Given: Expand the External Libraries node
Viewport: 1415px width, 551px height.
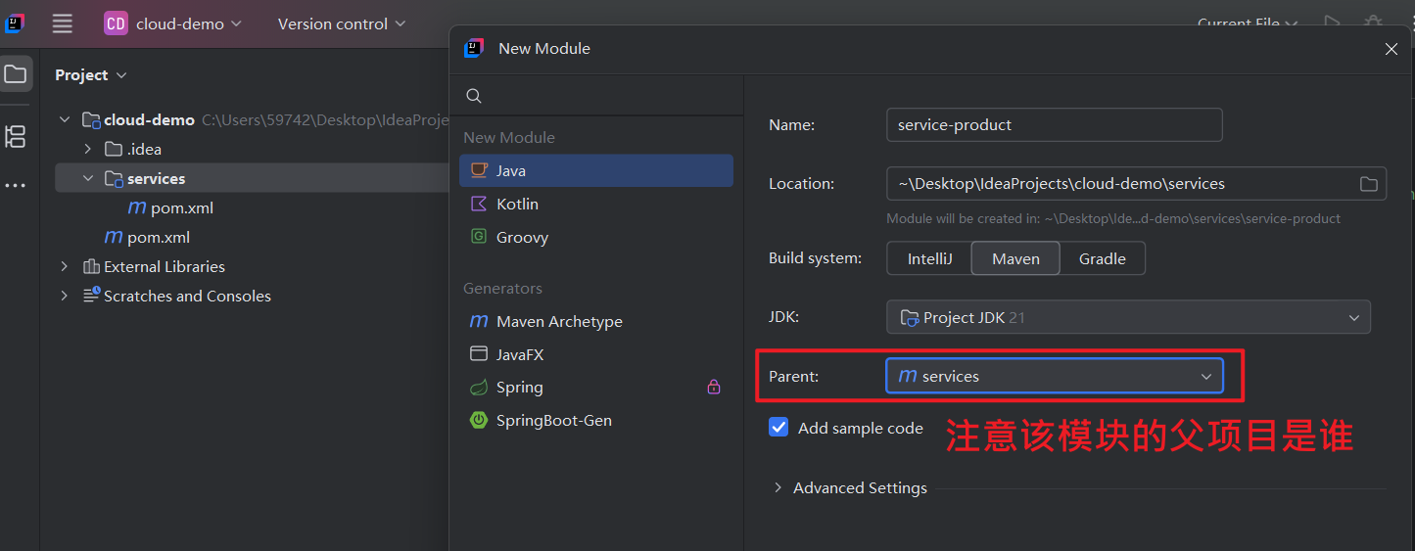Looking at the screenshot, I should 65,266.
